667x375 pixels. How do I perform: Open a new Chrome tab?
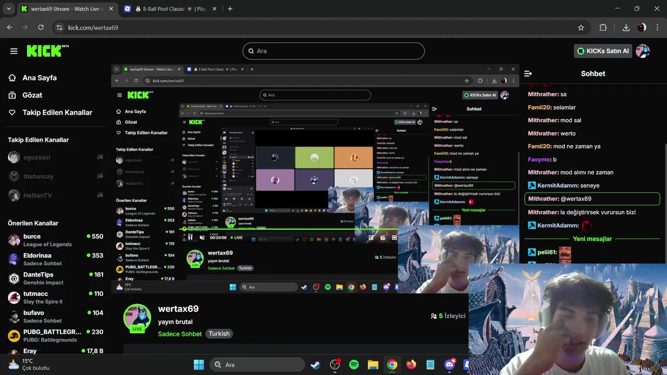(230, 9)
